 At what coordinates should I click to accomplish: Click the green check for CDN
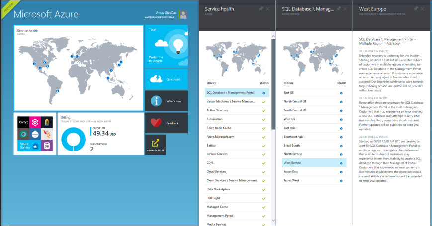[263, 163]
